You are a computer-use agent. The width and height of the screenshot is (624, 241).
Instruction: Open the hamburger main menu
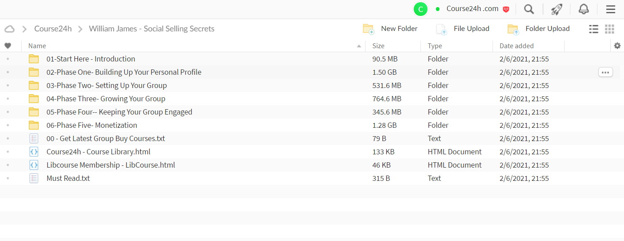611,9
